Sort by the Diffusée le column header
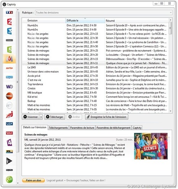 coord(85,21)
